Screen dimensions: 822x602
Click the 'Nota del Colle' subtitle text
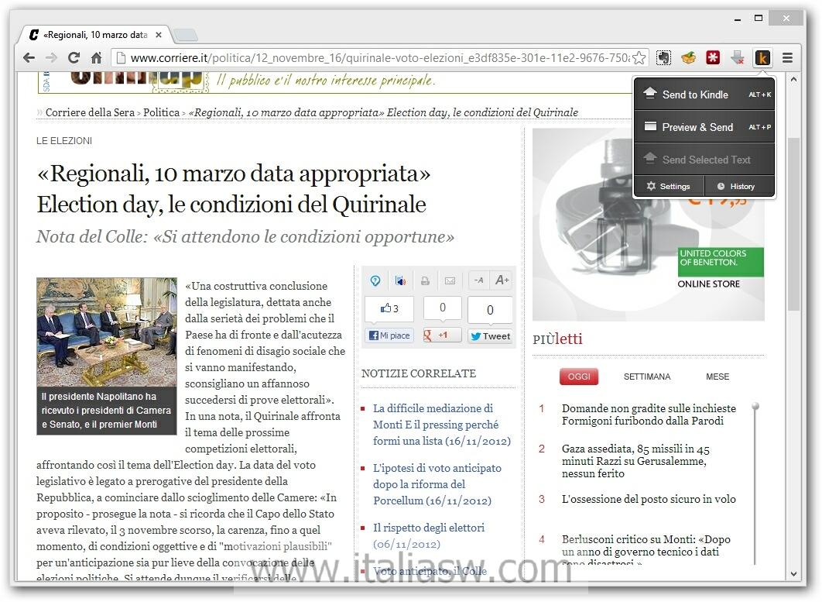coord(245,237)
